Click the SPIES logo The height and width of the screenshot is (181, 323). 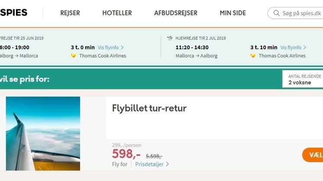pos(13,13)
